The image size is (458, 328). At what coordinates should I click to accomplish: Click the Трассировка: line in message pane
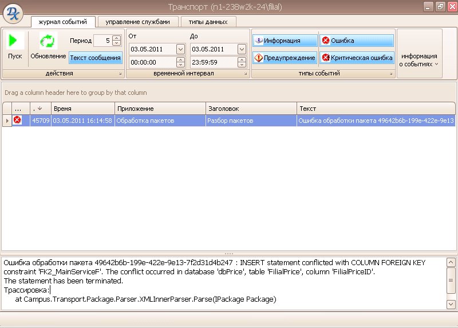click(26, 290)
